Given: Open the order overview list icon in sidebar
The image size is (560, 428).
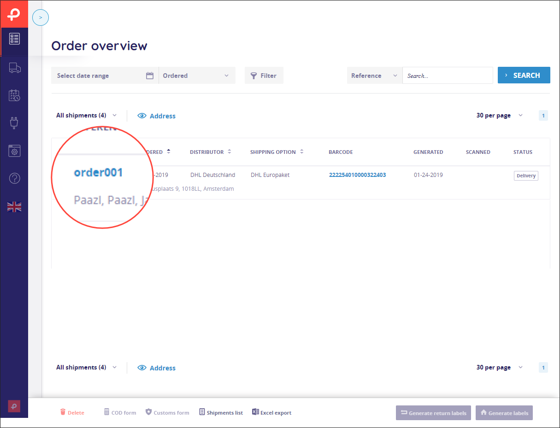Looking at the screenshot, I should click(14, 39).
